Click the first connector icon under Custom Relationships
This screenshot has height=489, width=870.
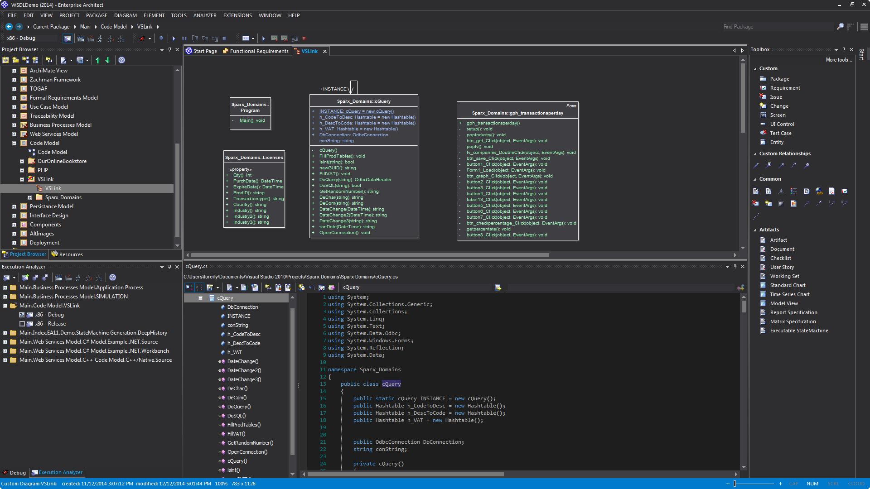(755, 166)
